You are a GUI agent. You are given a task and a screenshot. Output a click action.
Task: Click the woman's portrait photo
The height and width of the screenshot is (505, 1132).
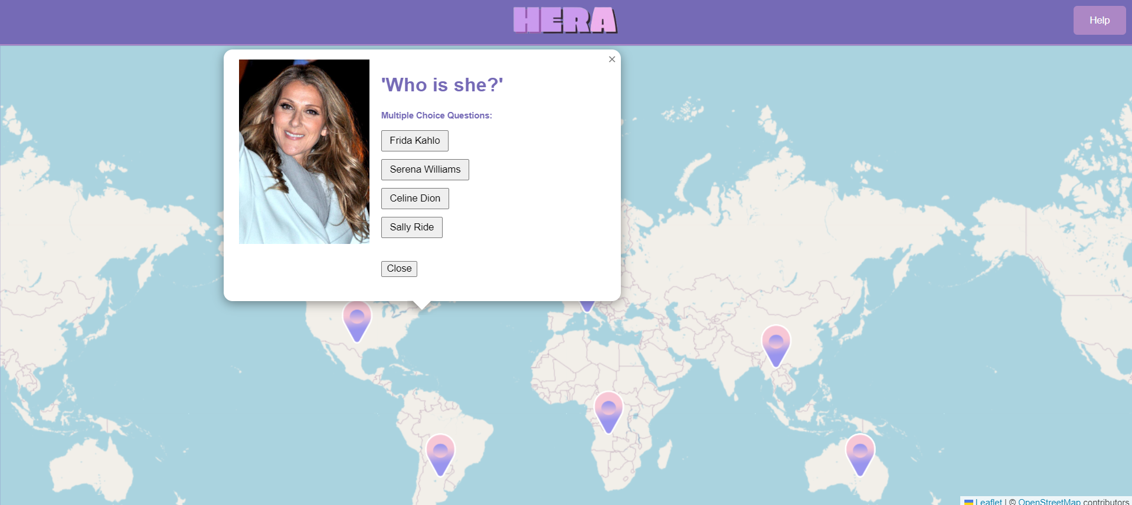pos(304,151)
